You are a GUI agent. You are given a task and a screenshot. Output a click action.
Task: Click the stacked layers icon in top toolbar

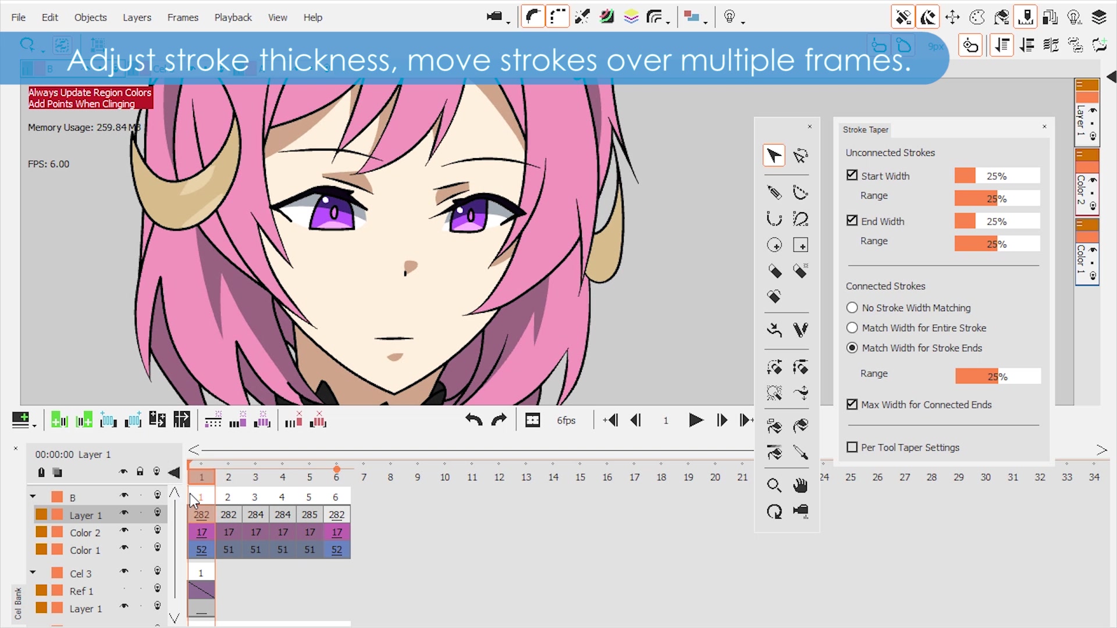click(631, 17)
